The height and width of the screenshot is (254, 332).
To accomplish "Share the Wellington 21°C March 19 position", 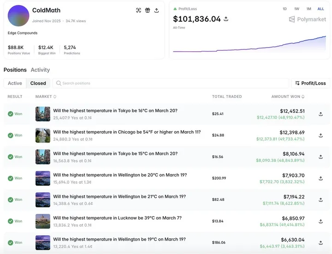I will (321, 200).
